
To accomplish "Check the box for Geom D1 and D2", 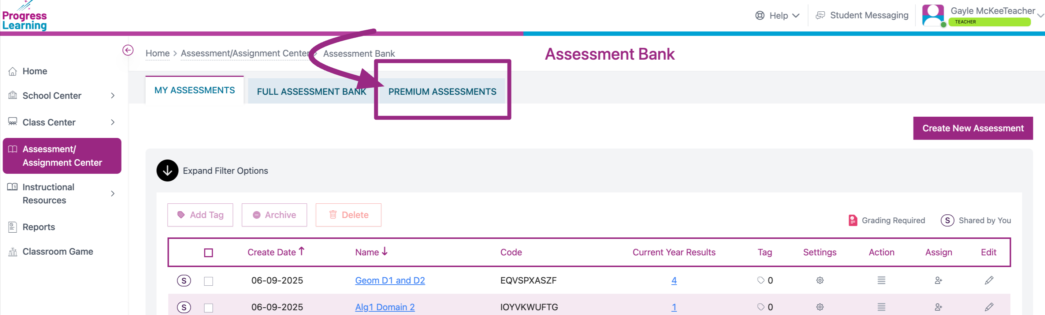I will coord(208,281).
